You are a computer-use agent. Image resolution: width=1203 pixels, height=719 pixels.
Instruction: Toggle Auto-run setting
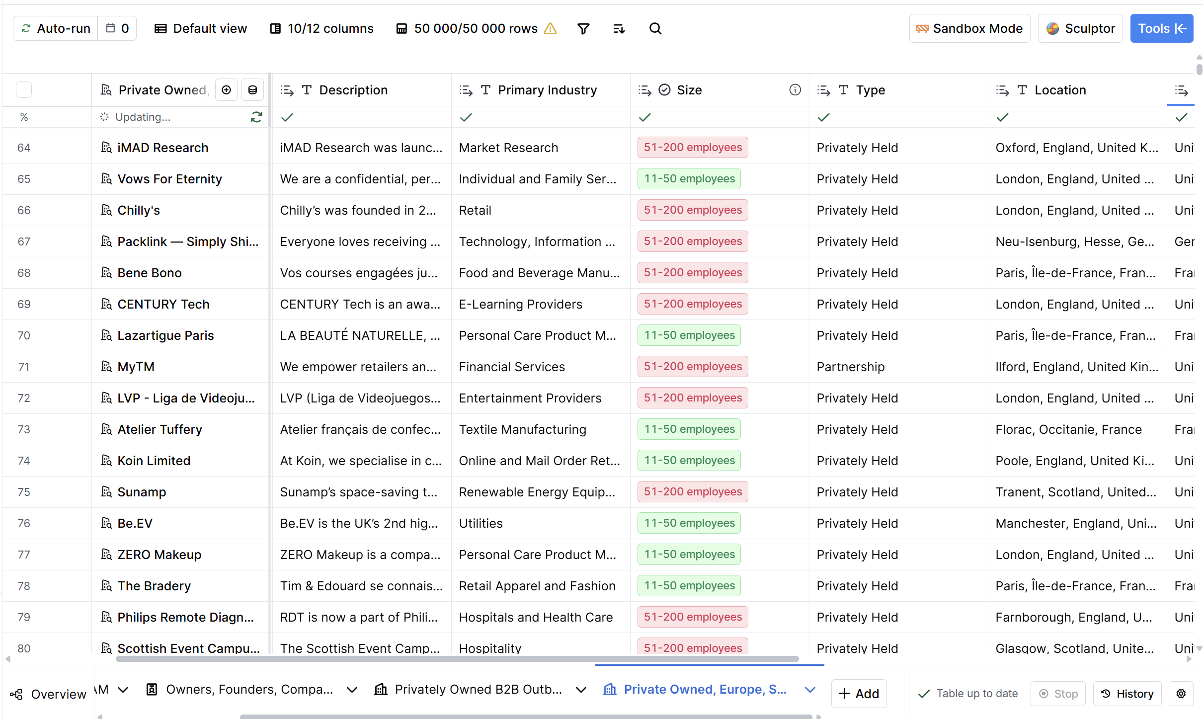[x=55, y=29]
